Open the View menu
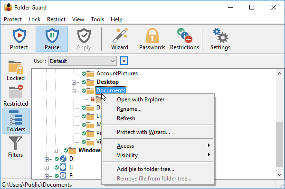Viewport: 285px width, 189px height. [78, 19]
